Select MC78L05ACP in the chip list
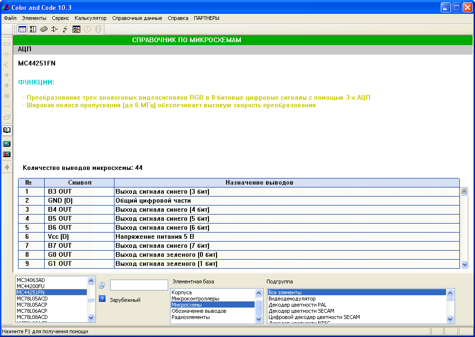 coord(51,305)
